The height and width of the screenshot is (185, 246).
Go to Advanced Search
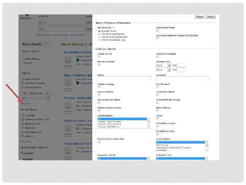59,35
